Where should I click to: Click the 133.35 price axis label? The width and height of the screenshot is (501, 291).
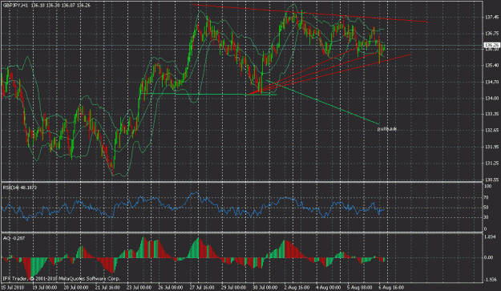491,114
